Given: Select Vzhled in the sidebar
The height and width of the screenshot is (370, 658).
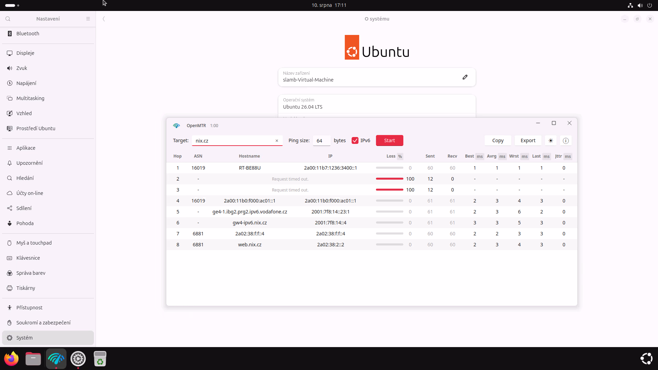Looking at the screenshot, I should click(x=48, y=113).
